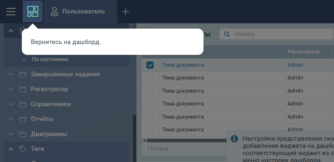This screenshot has width=334, height=162.
Task: Click the search magnifier icon
Action: [227, 34]
